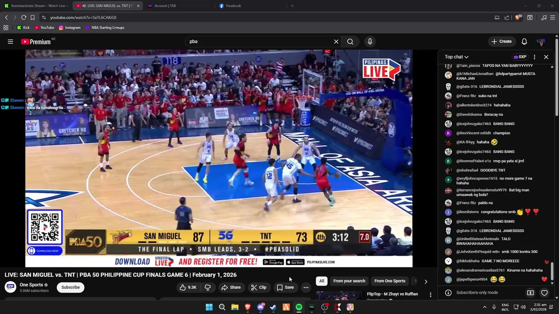
Task: Open Windows taskbar search
Action: (222, 307)
